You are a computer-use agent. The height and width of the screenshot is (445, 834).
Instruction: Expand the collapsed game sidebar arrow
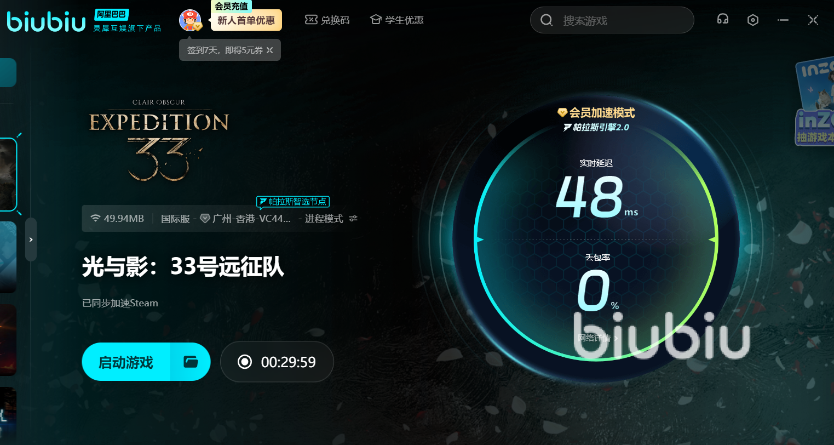(x=31, y=239)
